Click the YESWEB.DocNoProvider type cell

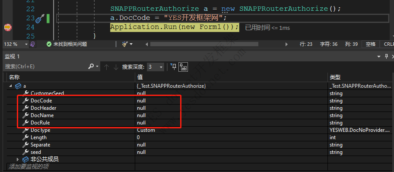[360, 130]
